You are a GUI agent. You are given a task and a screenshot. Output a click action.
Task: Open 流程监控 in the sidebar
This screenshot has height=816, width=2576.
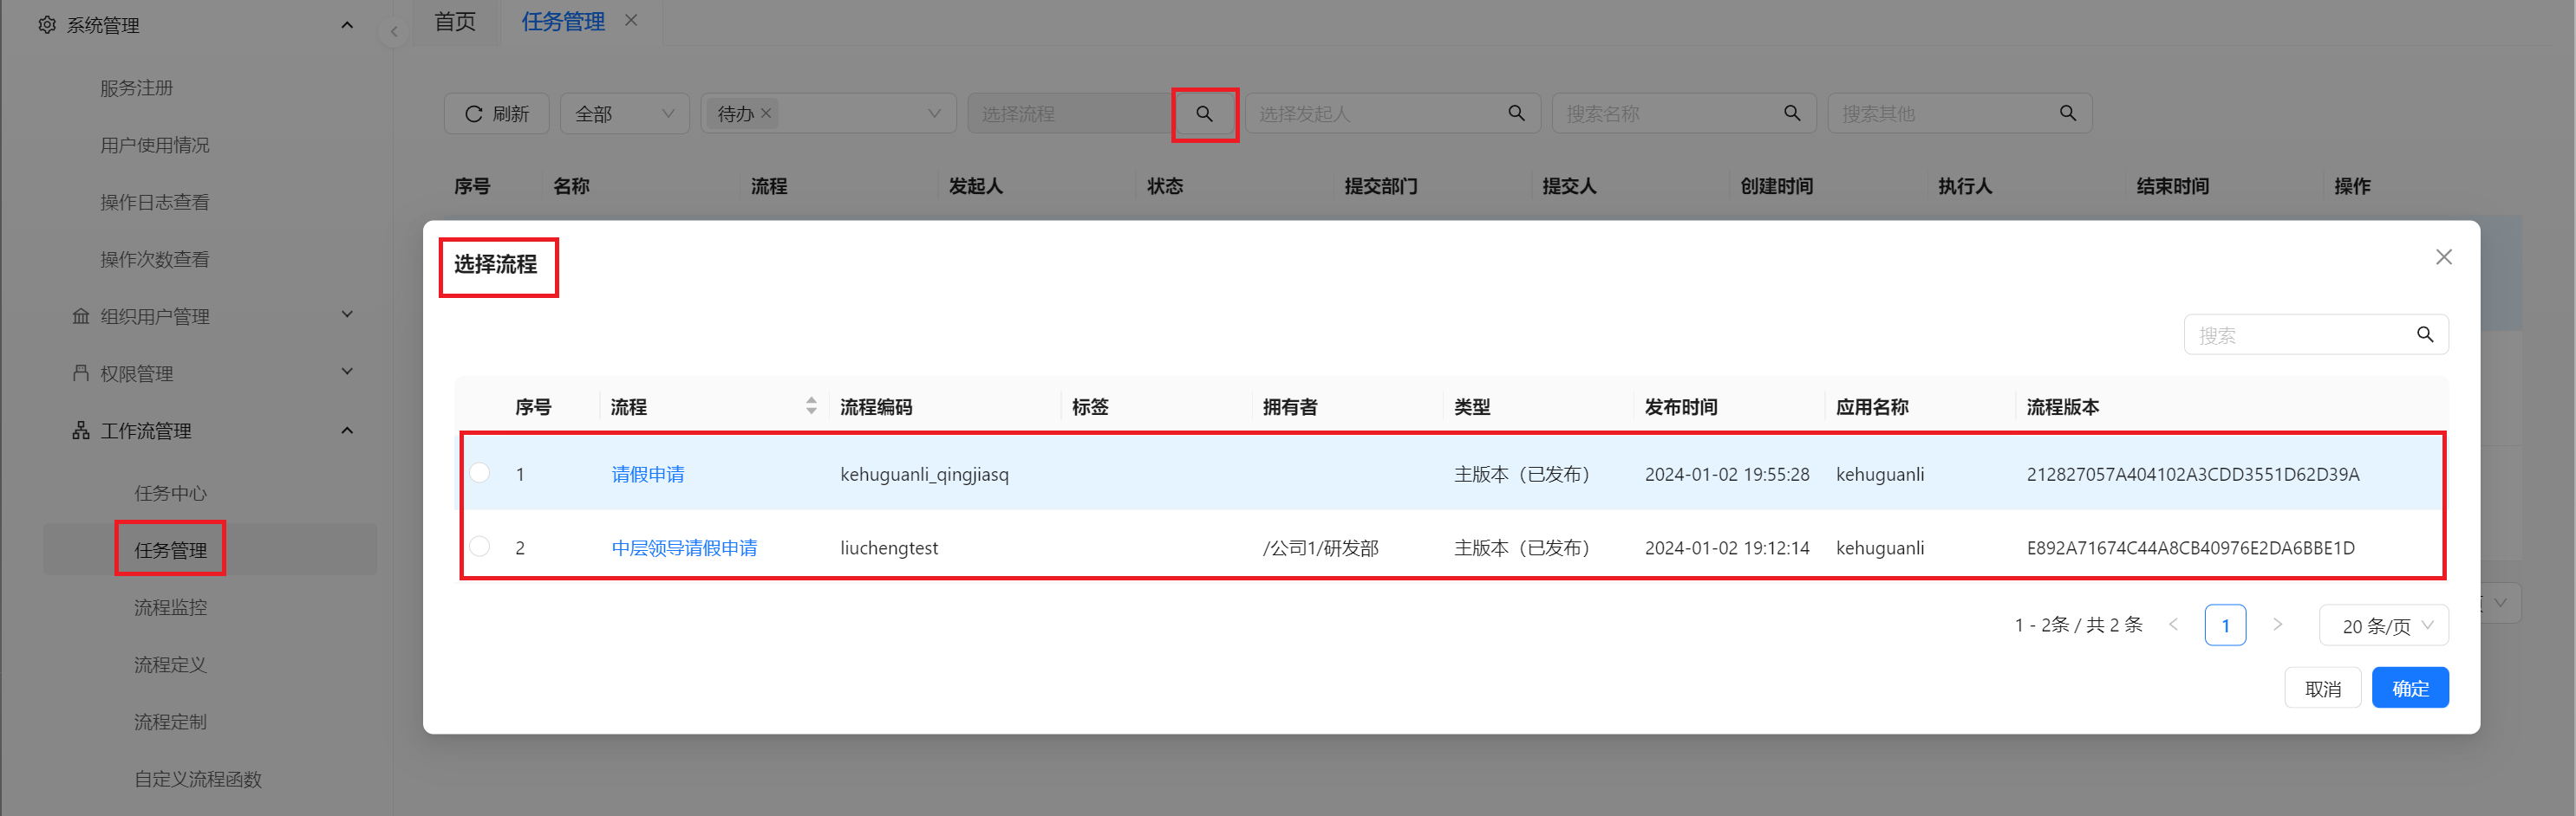coord(171,606)
